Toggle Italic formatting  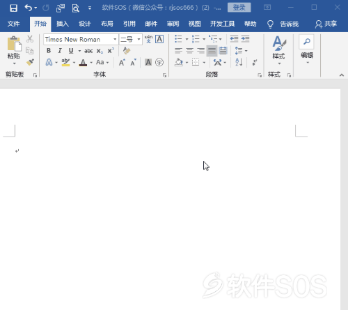[x=60, y=51]
